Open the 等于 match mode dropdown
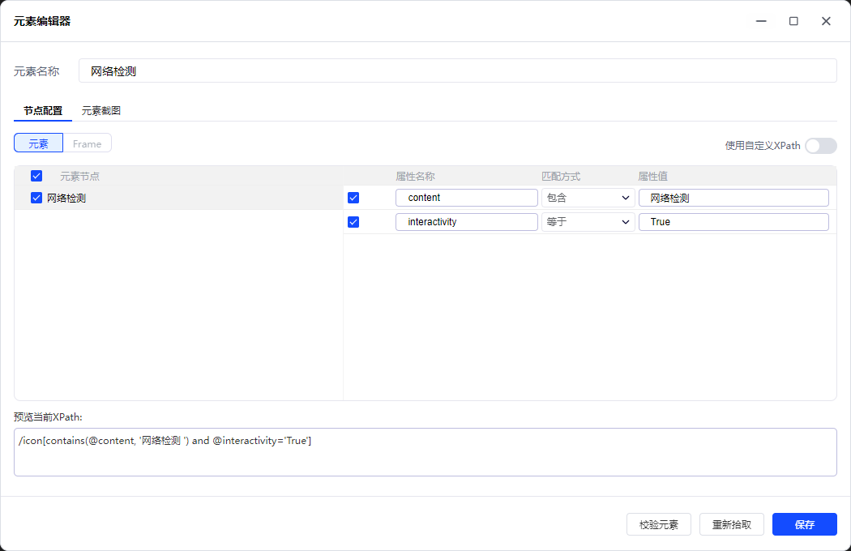The image size is (851, 551). pyautogui.click(x=588, y=222)
